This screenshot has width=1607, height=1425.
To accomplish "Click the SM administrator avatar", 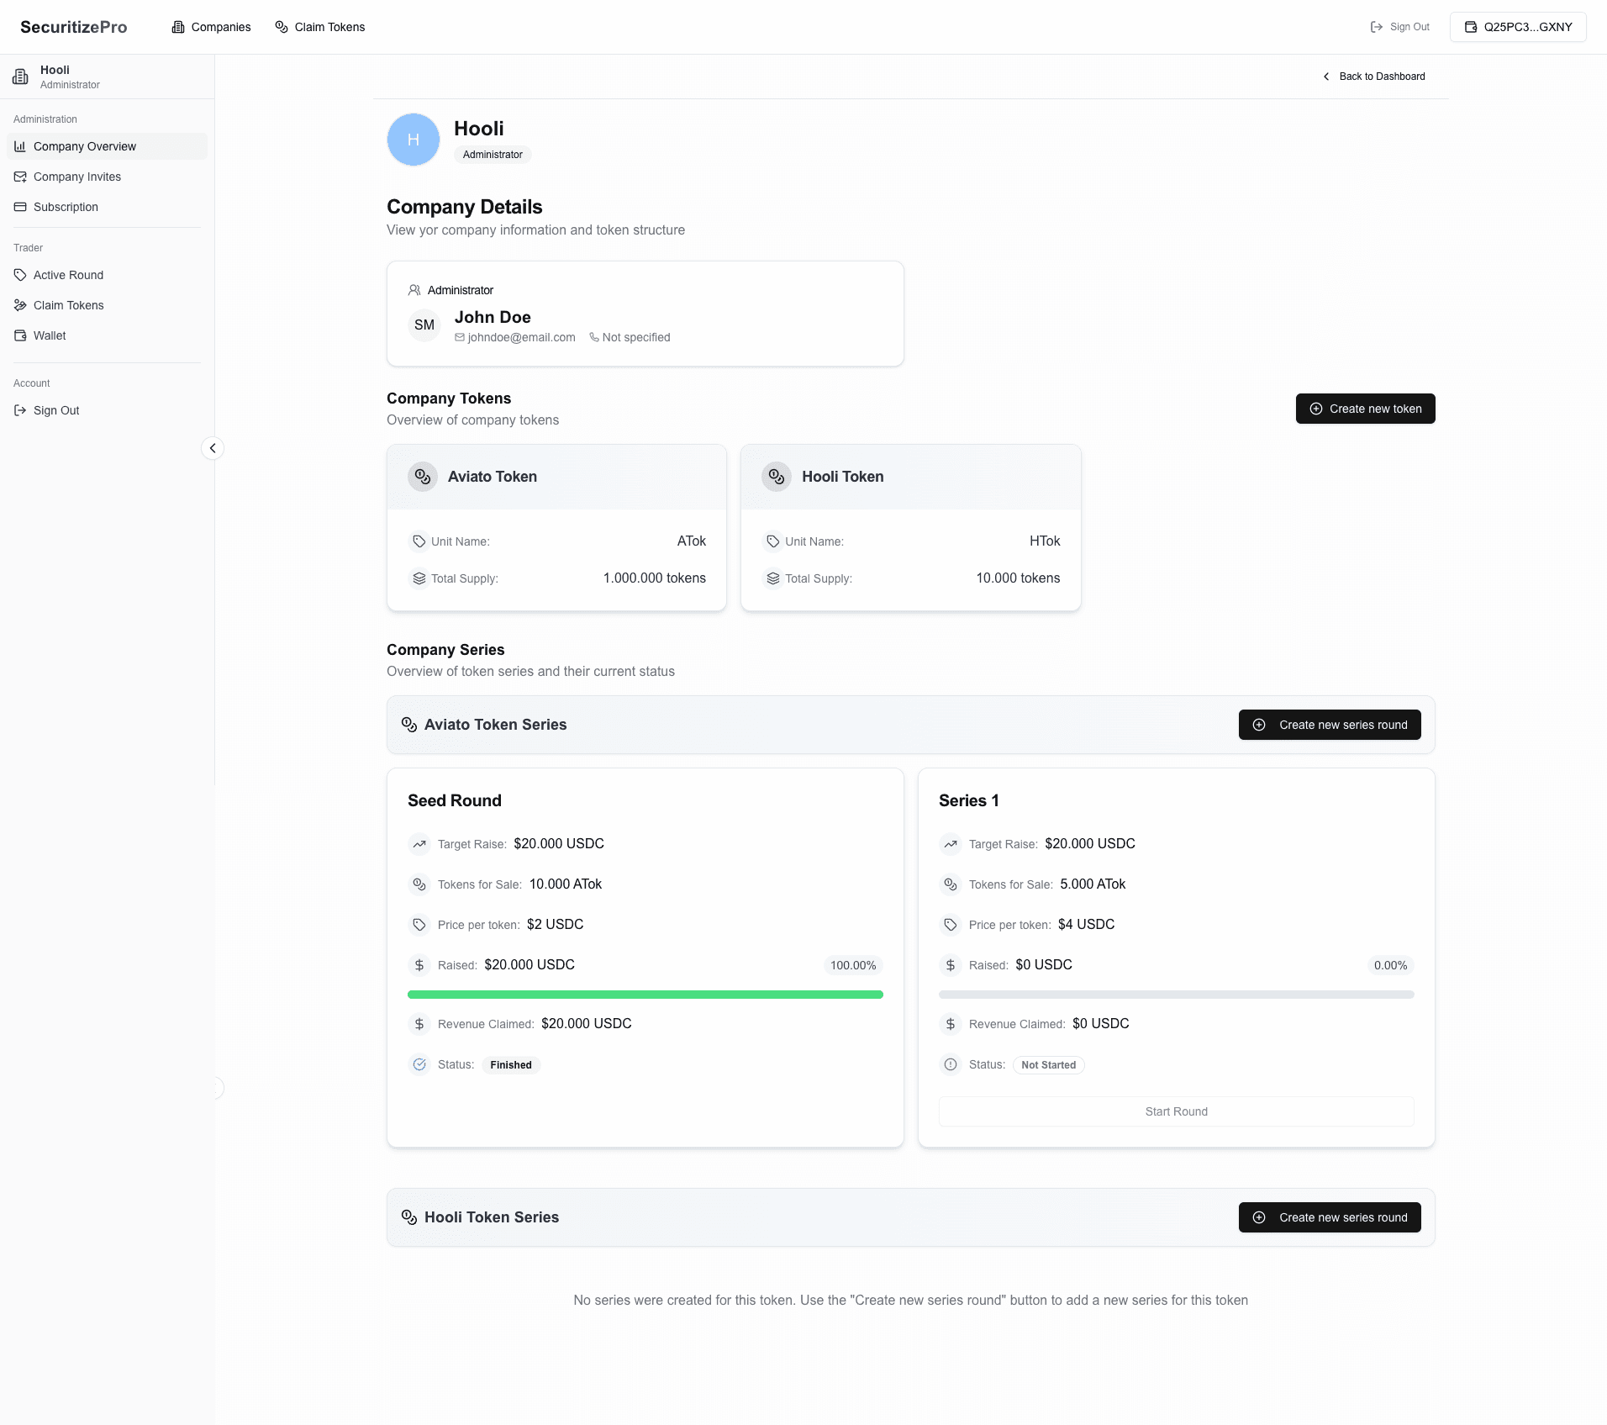I will pyautogui.click(x=424, y=325).
